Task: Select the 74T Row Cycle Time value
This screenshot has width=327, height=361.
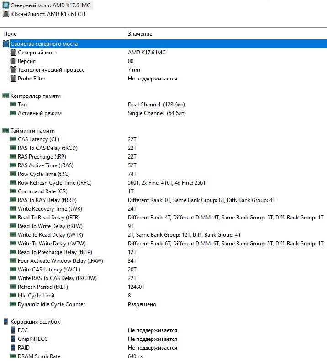Action: [132, 174]
